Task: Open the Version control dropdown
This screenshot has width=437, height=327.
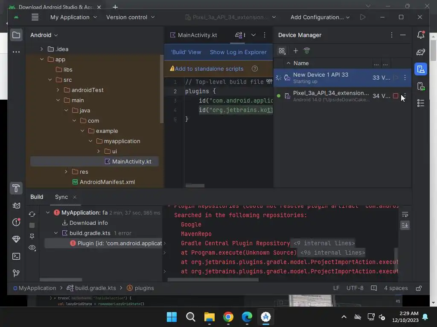Action: click(x=130, y=17)
